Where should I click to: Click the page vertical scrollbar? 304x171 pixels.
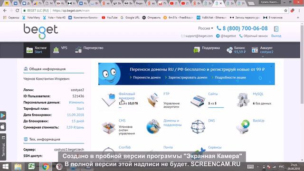302,64
